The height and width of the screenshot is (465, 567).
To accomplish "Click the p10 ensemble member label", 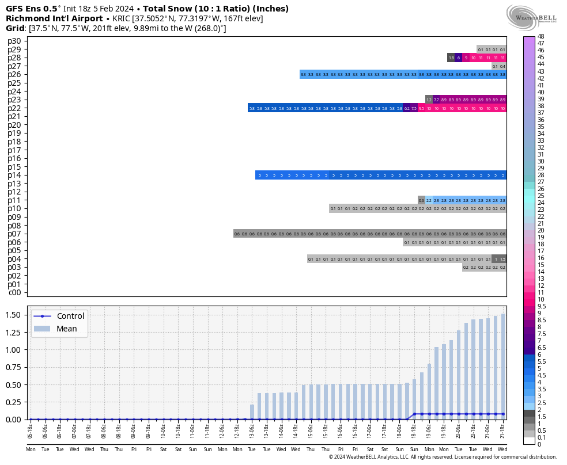I will coord(14,209).
